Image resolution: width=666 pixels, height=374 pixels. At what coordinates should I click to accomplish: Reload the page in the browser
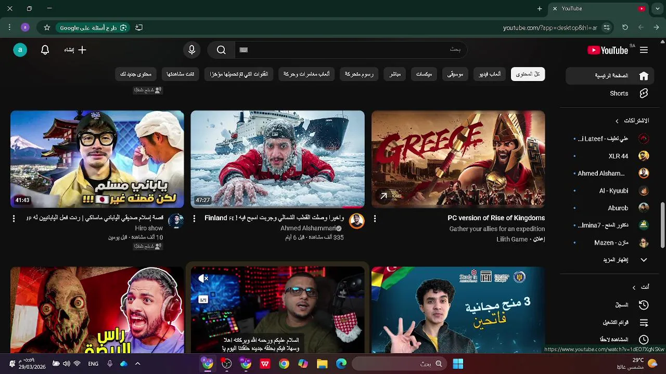pyautogui.click(x=625, y=28)
